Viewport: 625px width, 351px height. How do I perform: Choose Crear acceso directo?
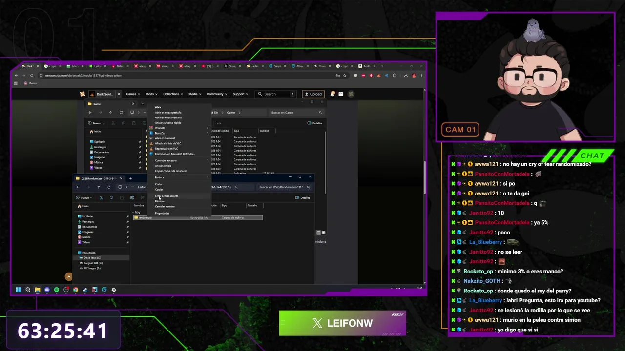point(179,196)
